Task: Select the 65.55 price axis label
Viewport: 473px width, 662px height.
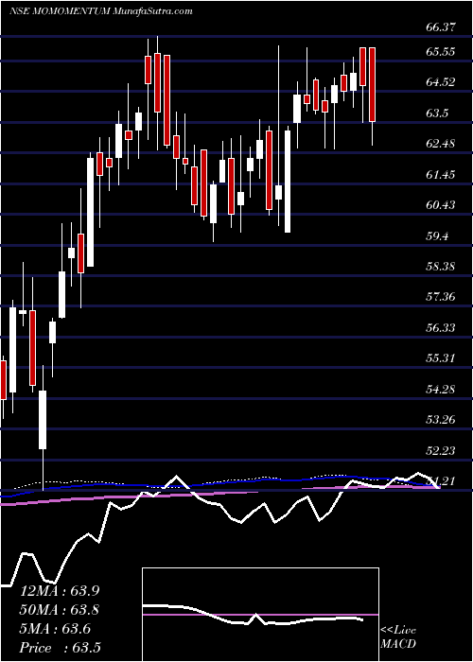Action: 441,51
